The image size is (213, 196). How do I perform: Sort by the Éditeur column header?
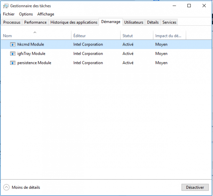[80, 36]
